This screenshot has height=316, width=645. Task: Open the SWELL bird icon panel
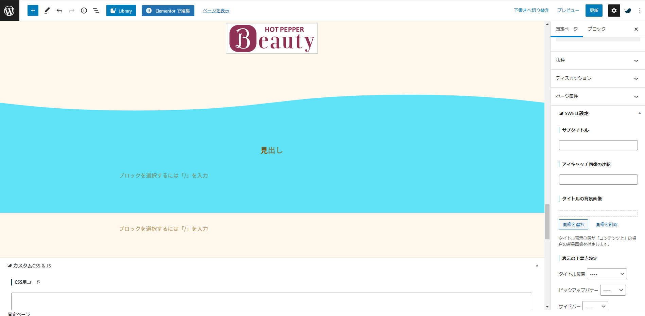pyautogui.click(x=628, y=11)
